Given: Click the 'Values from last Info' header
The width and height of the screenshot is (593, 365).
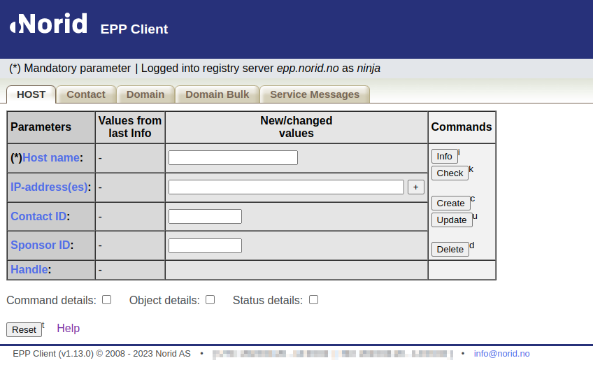Looking at the screenshot, I should coord(130,127).
